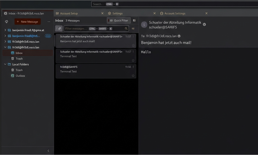Viewport: 258px width, 155px height.
Task: Open the filter options icon beside filter box
Action: coord(133,29)
